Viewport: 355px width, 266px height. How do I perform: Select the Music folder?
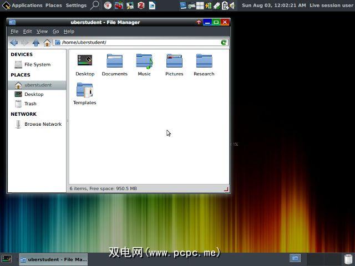click(144, 65)
